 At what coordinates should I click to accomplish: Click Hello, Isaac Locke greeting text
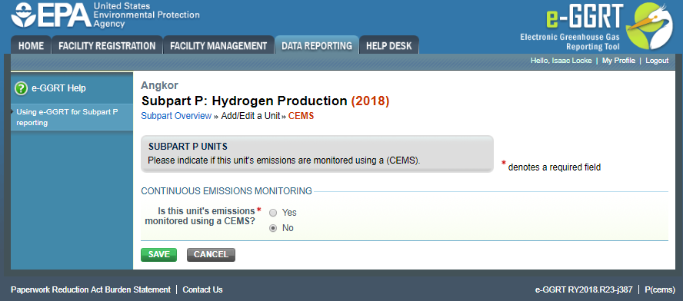pyautogui.click(x=561, y=61)
